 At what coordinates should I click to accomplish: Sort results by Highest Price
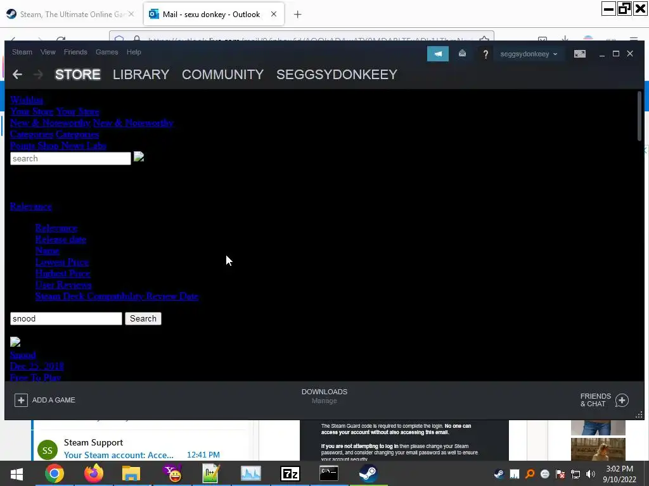point(63,273)
